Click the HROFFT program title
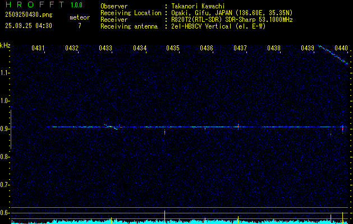Viewport: 353px width, 224px height. [x=35, y=4]
